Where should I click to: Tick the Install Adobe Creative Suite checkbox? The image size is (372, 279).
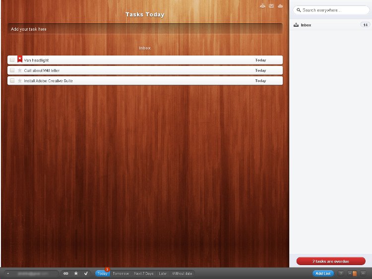[x=12, y=81]
